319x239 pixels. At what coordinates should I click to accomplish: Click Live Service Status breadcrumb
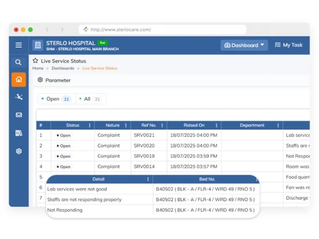click(100, 68)
